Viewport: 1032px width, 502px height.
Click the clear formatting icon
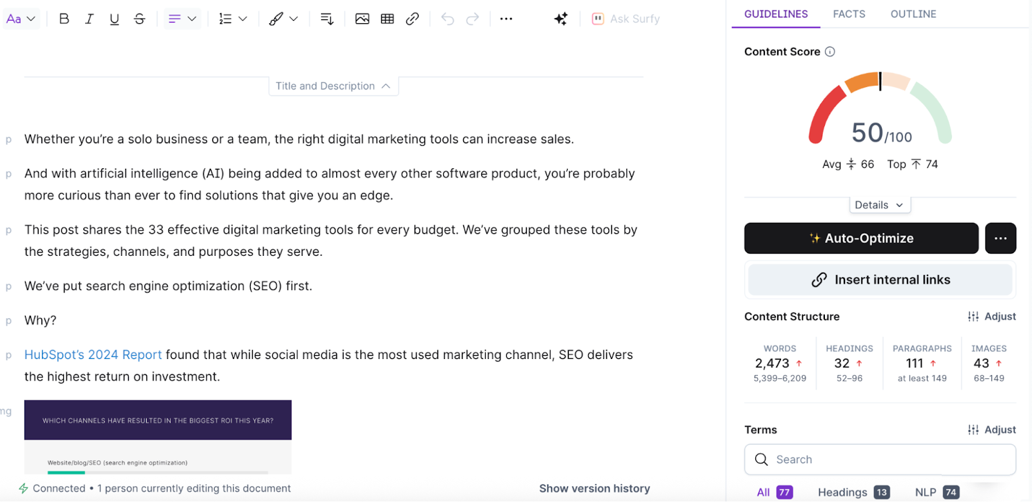(327, 19)
